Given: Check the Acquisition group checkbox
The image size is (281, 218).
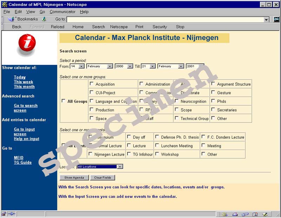Looking at the screenshot, I should [92, 84].
